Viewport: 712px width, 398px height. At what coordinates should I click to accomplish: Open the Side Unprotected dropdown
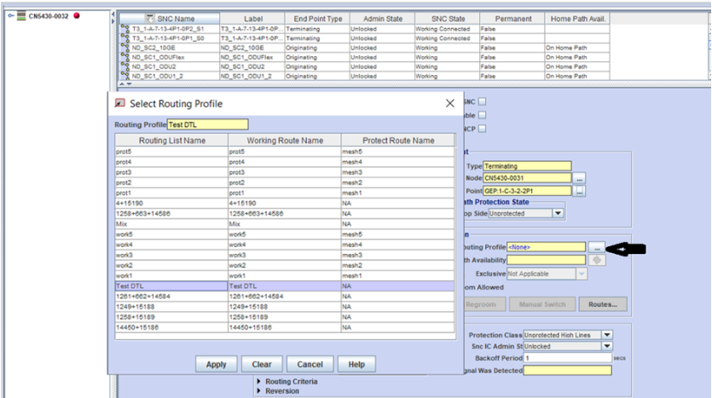click(x=558, y=213)
